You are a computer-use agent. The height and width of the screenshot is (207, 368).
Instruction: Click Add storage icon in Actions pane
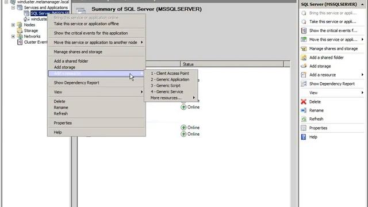coord(304,66)
